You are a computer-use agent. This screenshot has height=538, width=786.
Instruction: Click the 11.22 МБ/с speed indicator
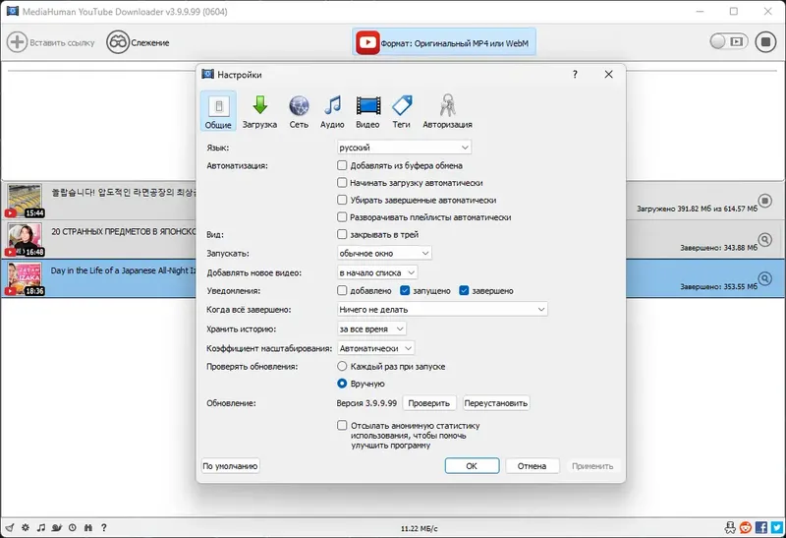420,528
